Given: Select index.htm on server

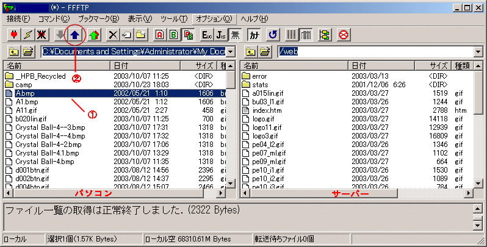Looking at the screenshot, I should click(x=267, y=110).
